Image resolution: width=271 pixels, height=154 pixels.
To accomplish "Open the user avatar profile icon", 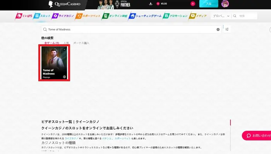I will [x=225, y=4].
